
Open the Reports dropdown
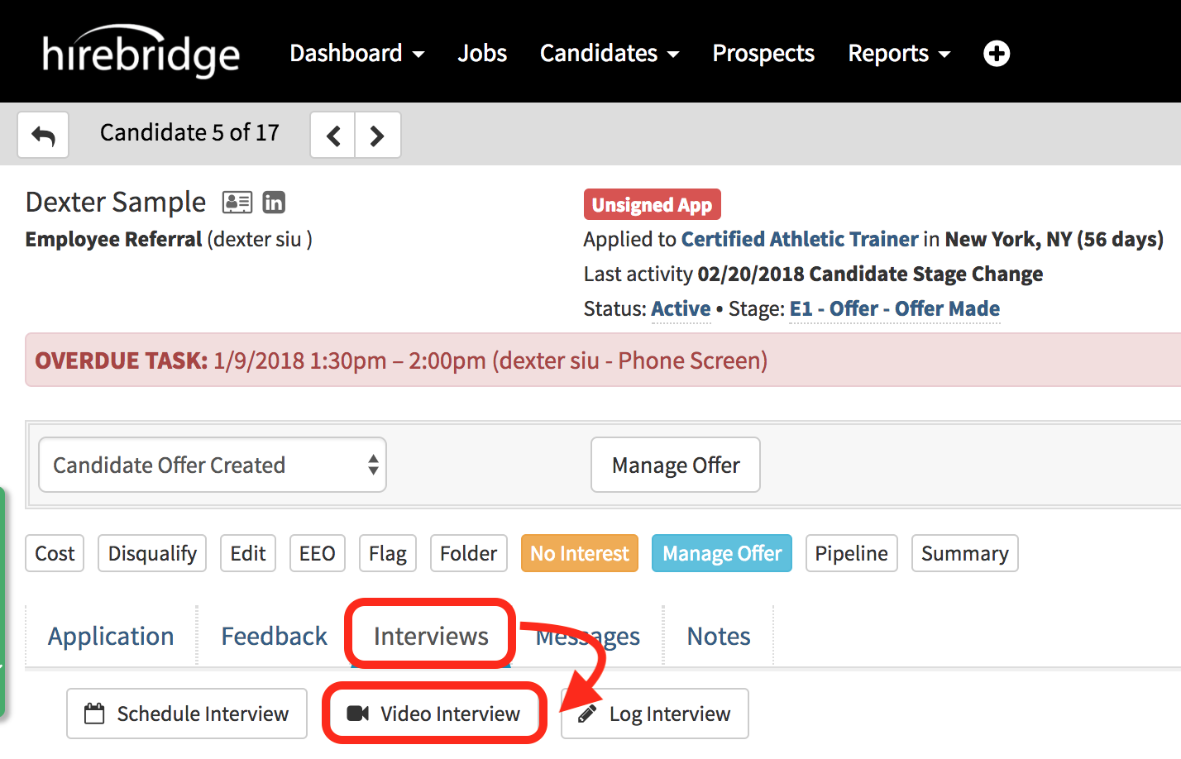click(898, 53)
